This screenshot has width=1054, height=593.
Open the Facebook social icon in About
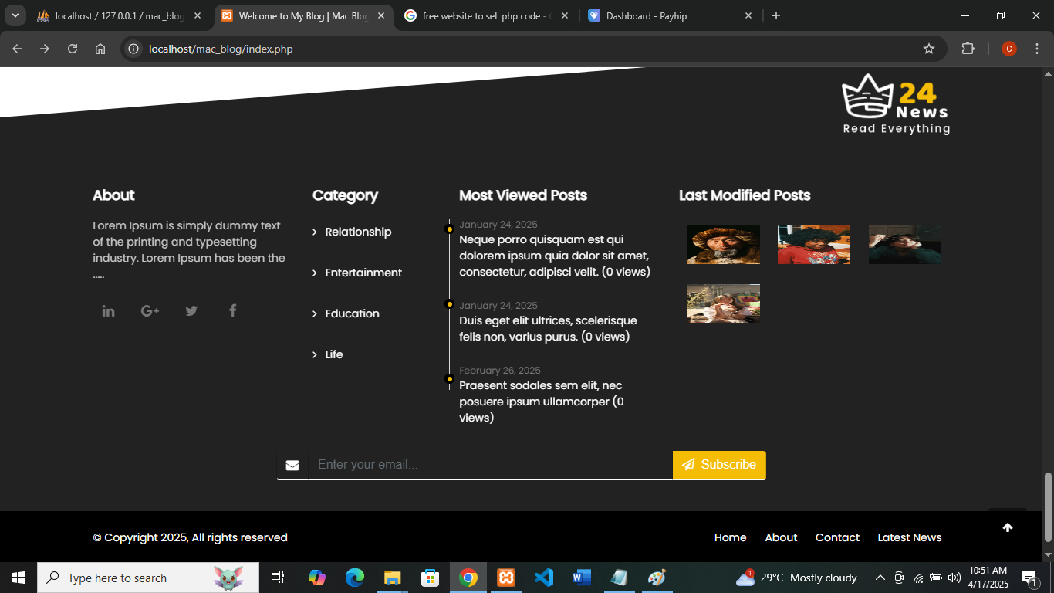point(232,310)
